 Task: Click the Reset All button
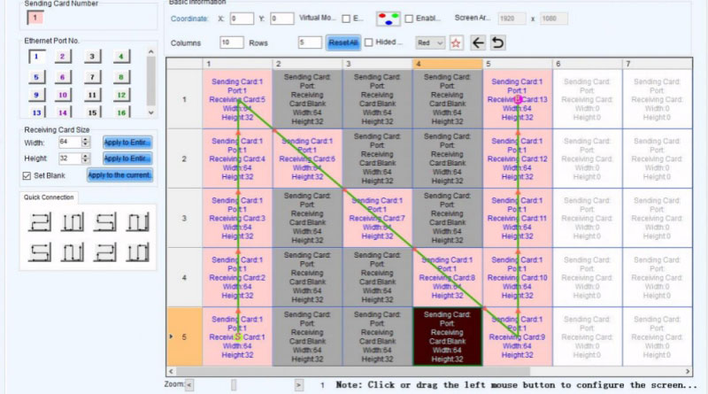pos(343,42)
